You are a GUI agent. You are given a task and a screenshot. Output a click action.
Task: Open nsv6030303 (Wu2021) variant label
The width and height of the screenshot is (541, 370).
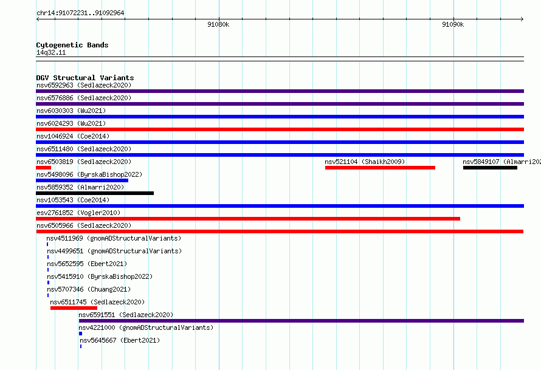coord(71,111)
